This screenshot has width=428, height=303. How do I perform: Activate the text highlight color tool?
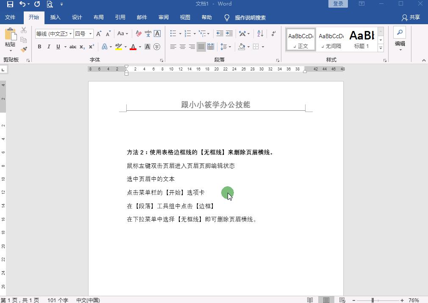click(118, 47)
